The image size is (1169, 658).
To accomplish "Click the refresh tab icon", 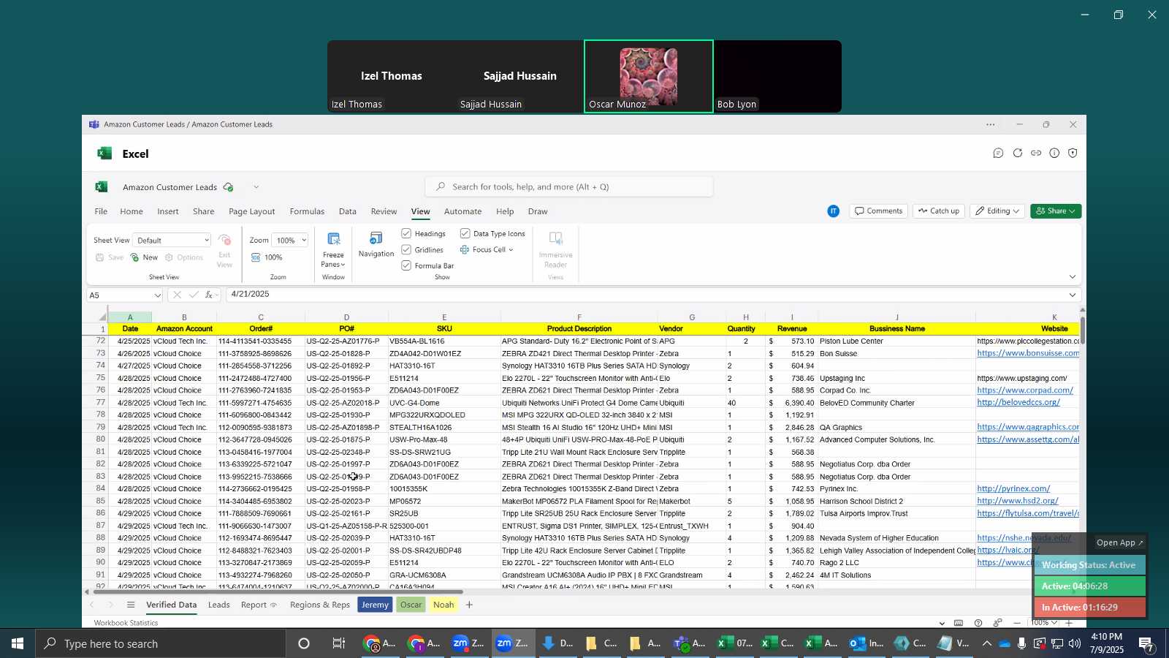I will [1017, 153].
